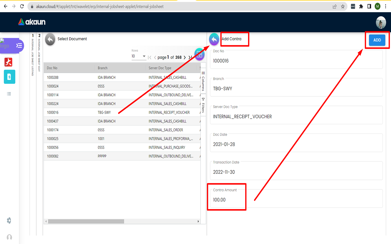Open the red PDF applet icon in sidebar
The height and width of the screenshot is (244, 391).
[8, 62]
